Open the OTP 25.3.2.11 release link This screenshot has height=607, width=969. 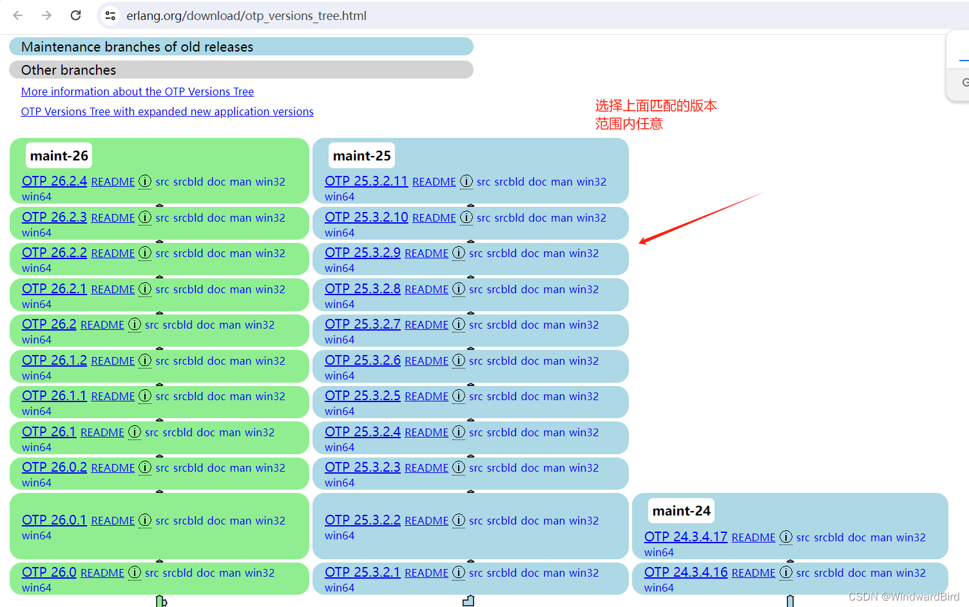(x=366, y=181)
